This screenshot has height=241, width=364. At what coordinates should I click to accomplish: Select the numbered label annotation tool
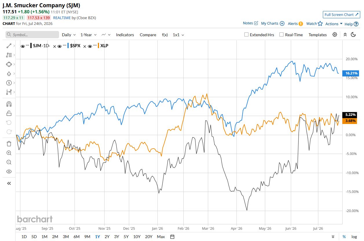click(9, 83)
